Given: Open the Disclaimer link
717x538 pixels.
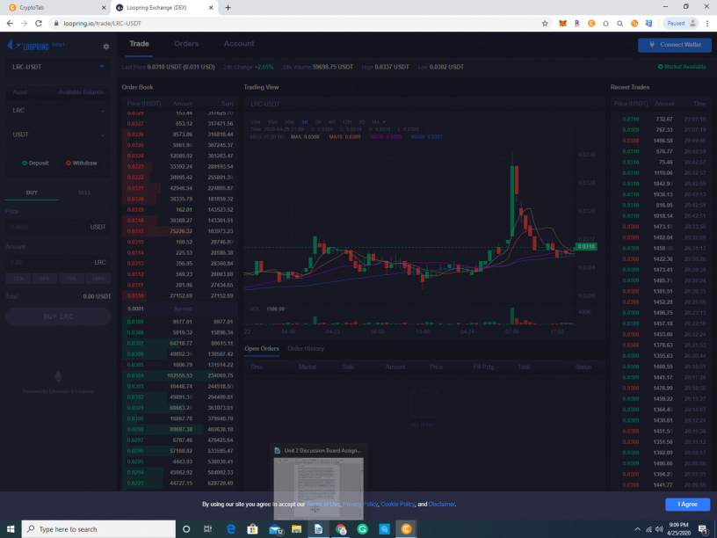Looking at the screenshot, I should 442,504.
